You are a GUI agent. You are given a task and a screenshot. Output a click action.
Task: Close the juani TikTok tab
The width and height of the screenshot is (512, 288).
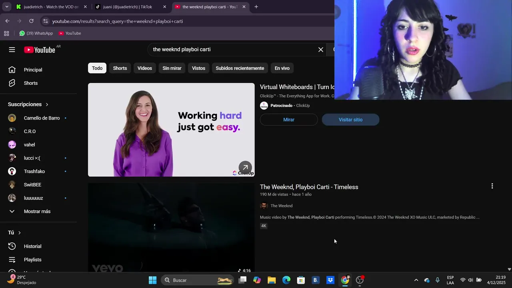(x=164, y=7)
